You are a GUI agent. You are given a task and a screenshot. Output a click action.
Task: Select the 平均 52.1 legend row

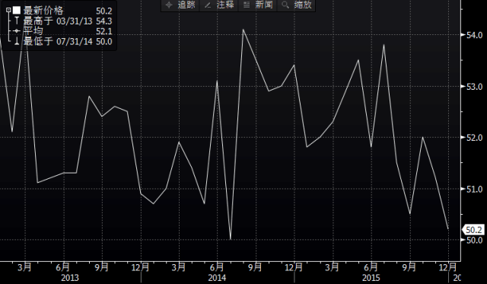tap(68, 31)
